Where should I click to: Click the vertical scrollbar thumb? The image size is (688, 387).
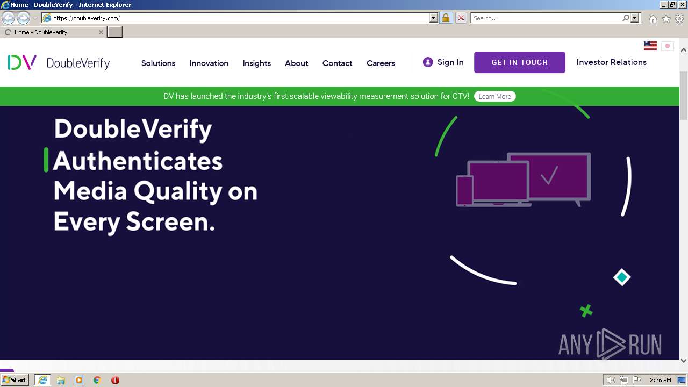click(x=684, y=95)
